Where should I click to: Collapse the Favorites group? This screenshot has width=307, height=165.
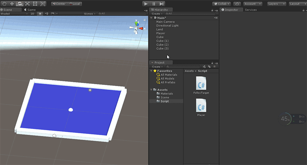click(151, 71)
